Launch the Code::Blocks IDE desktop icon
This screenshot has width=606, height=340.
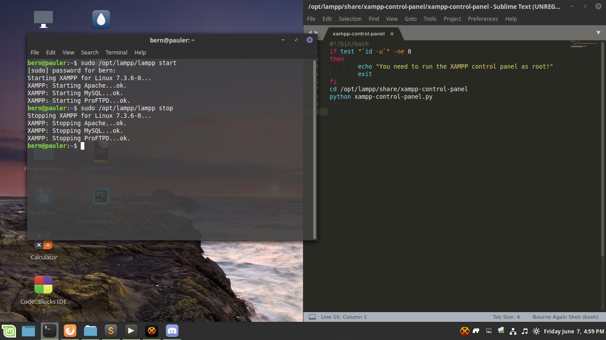pos(43,290)
